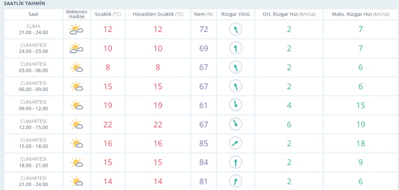This screenshot has width=399, height=190.
Task: Click the weather icon for Cumartesi 15.00-18.00
Action: click(76, 143)
